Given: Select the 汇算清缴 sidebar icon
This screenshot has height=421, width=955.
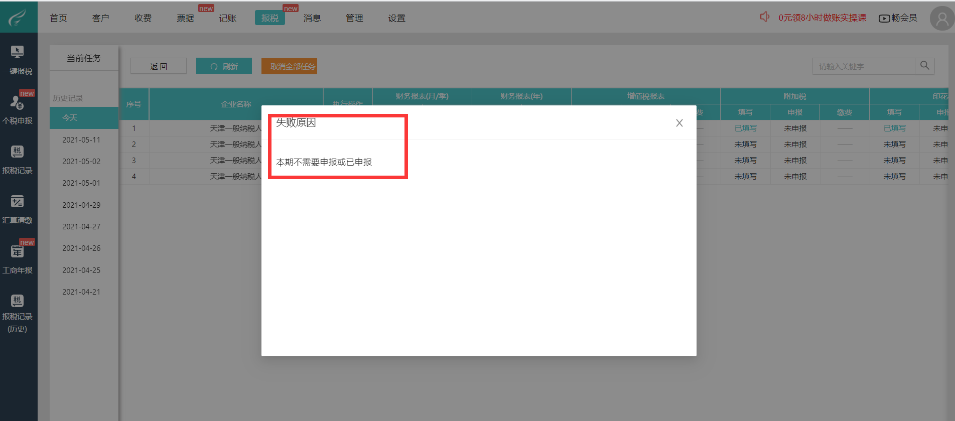Looking at the screenshot, I should point(18,202).
